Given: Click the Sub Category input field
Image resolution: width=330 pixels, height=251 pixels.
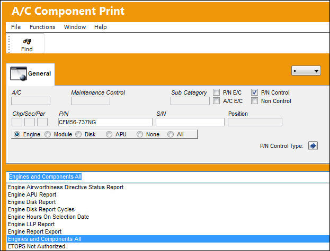Looking at the screenshot, I should pyautogui.click(x=190, y=101).
